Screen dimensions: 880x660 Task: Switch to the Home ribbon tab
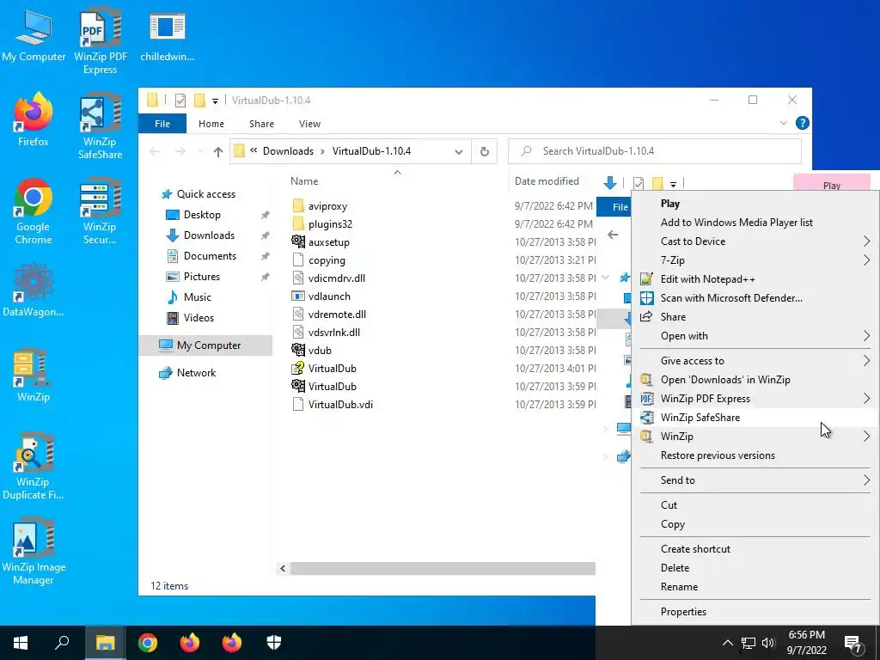(x=211, y=124)
